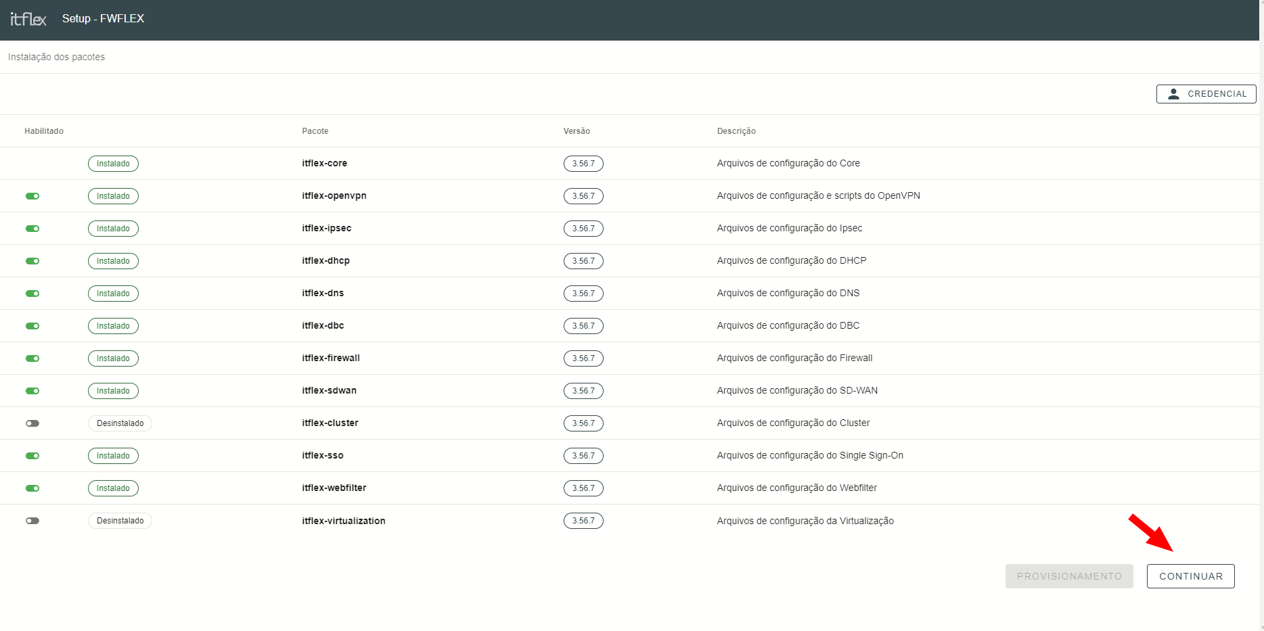Select the itflex-dhcp package name
Screen dimensions: 1264x631
326,260
